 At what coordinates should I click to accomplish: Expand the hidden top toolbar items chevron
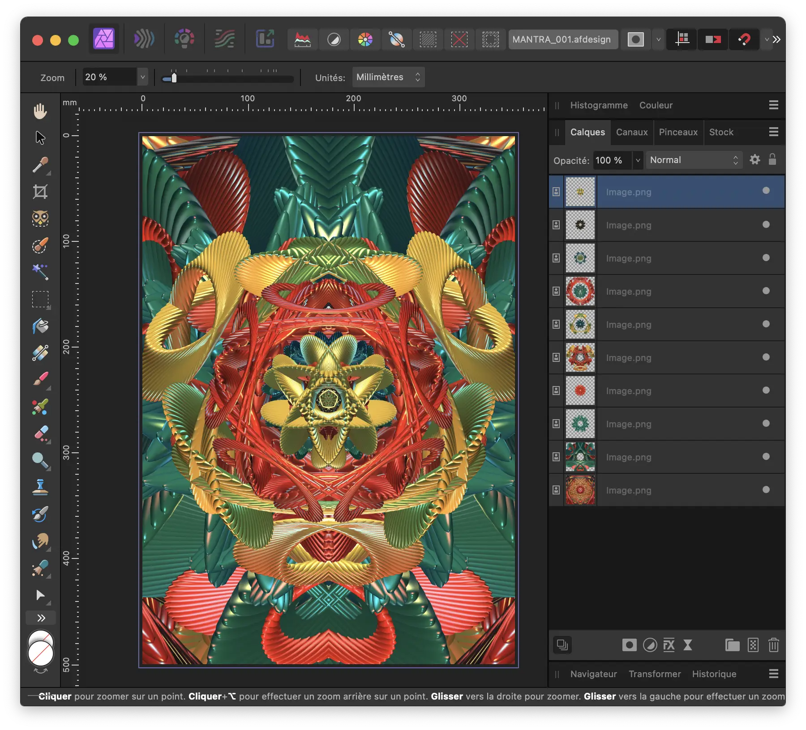(x=777, y=39)
